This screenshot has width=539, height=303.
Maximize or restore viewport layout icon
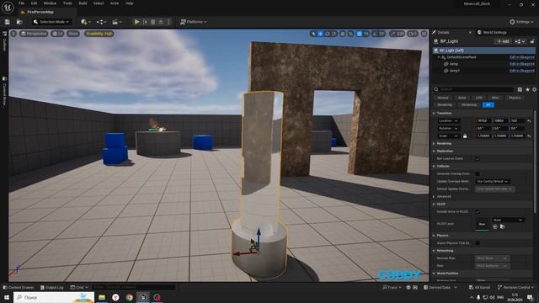424,34
